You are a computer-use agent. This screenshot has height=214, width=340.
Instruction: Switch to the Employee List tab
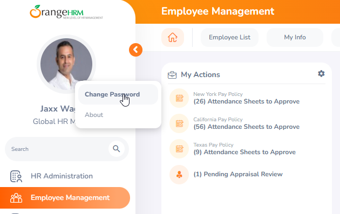(x=229, y=37)
